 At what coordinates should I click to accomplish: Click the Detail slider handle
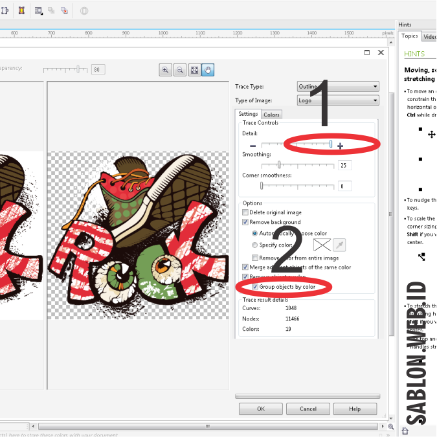point(331,144)
